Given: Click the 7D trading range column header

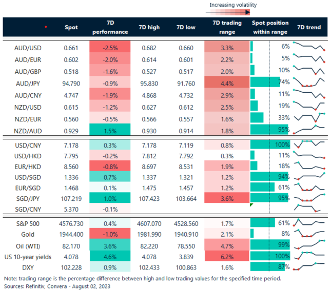Looking at the screenshot, I should tap(223, 28).
